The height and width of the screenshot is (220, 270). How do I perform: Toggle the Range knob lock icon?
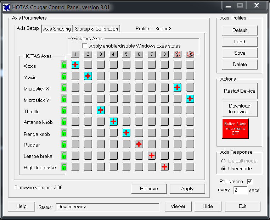pyautogui.click(x=63, y=133)
